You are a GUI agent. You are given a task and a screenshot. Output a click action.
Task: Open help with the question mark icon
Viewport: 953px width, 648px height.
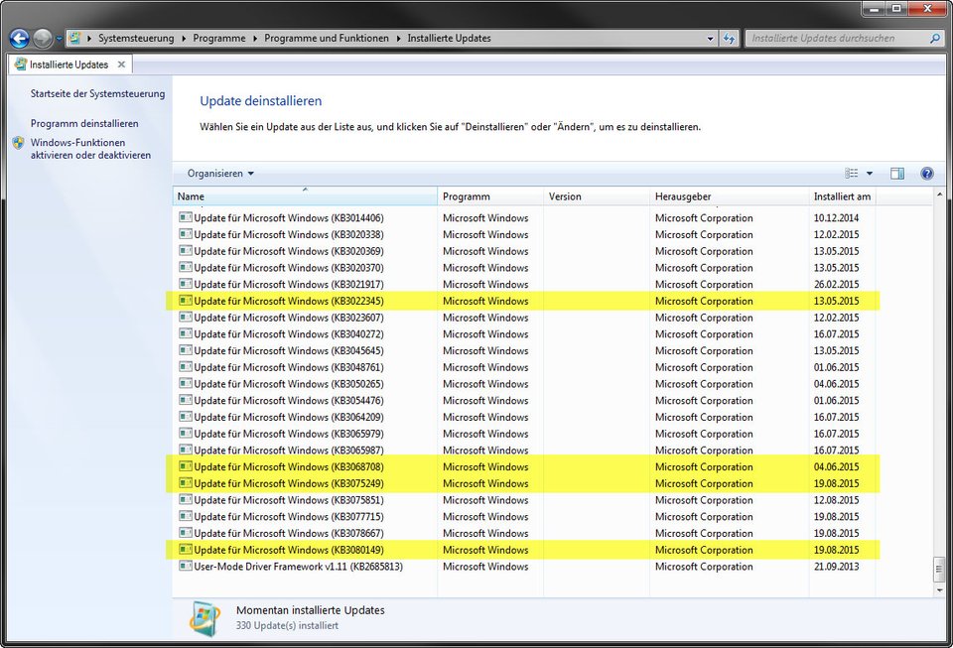(927, 174)
